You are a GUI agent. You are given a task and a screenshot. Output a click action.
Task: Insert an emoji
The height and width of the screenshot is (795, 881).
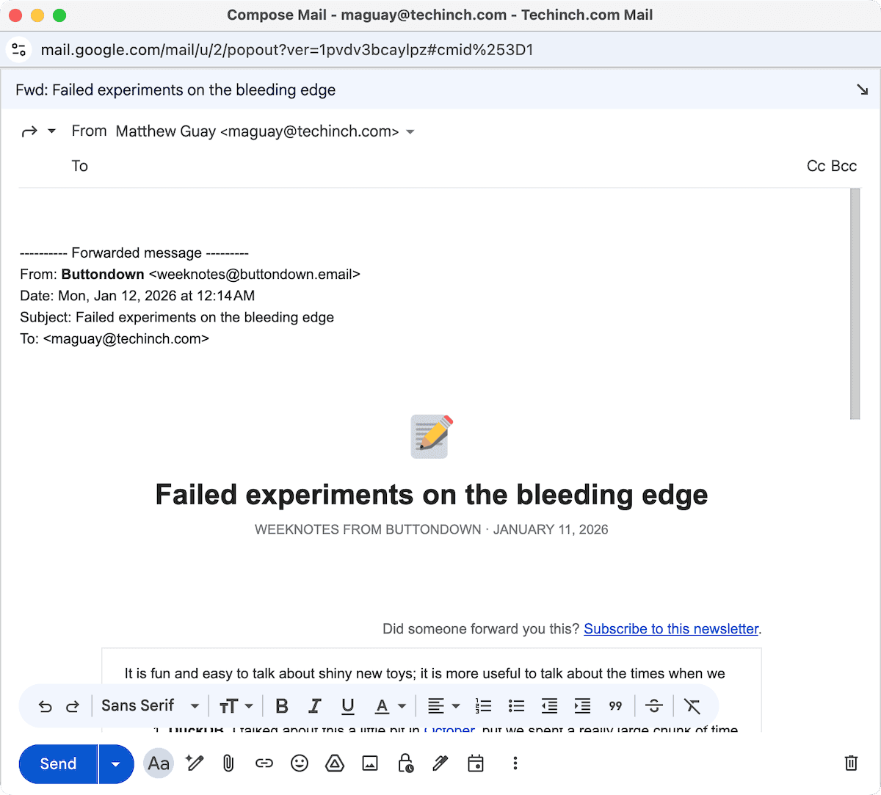[x=300, y=763]
